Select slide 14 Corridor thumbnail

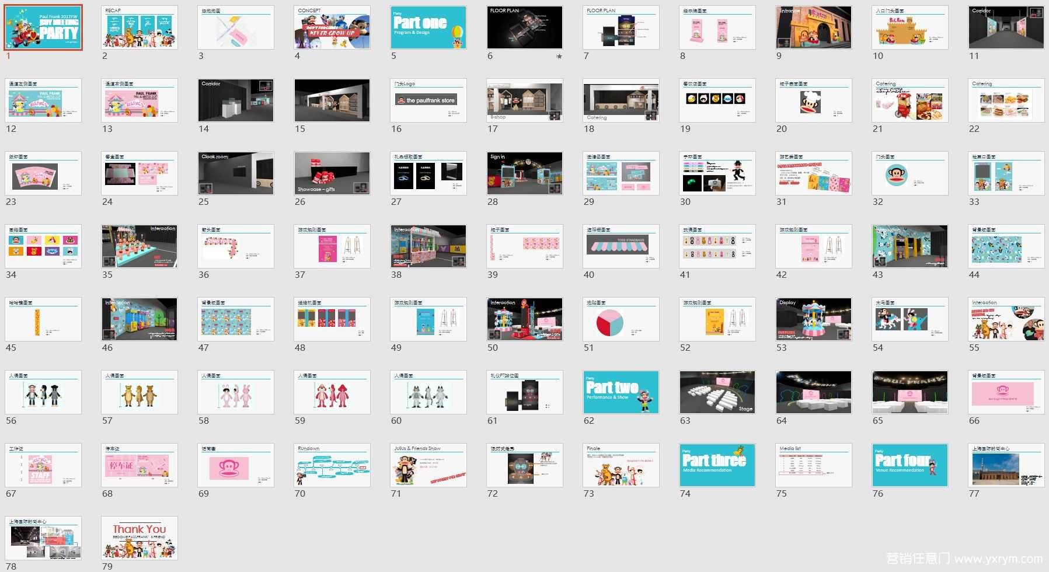click(x=236, y=100)
